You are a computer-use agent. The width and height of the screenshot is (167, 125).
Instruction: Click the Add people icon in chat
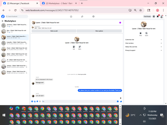[x=74, y=47]
